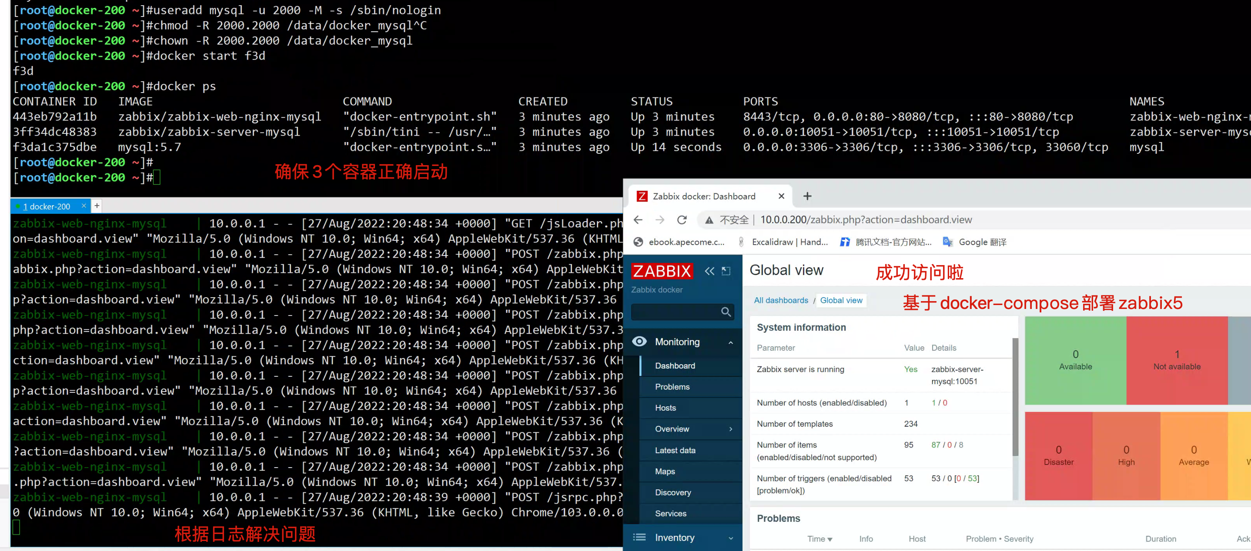Add new terminal session tab
Viewport: 1251px width, 551px height.
(x=97, y=206)
